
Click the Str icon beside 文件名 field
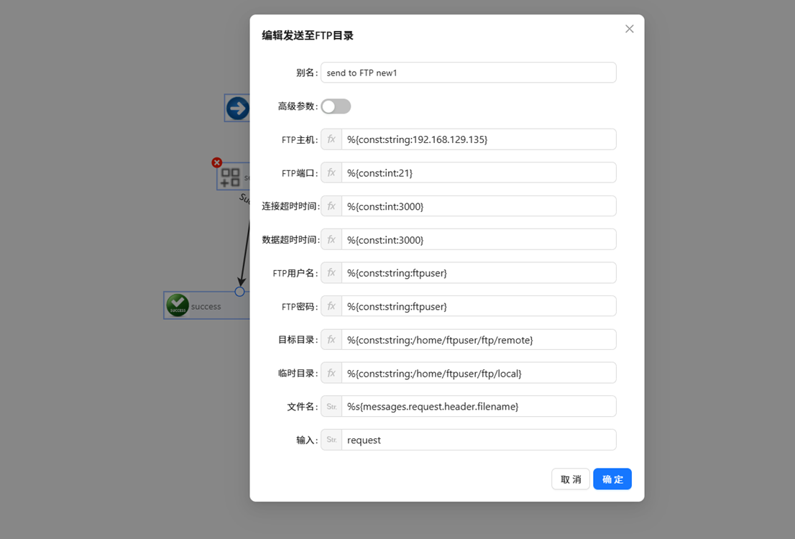pyautogui.click(x=331, y=407)
